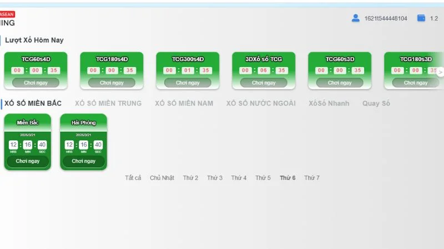The image size is (444, 249).
Task: Filter schedule by Chủ Nhật
Action: tap(162, 178)
